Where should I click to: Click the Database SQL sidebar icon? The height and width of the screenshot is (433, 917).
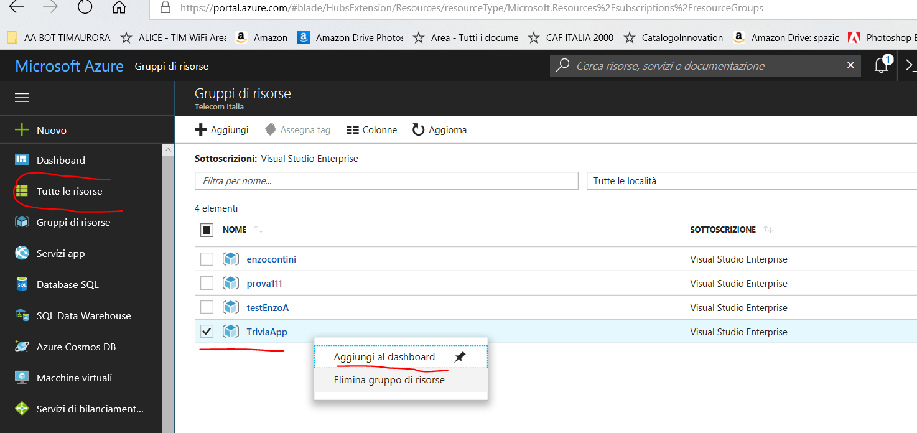(22, 284)
